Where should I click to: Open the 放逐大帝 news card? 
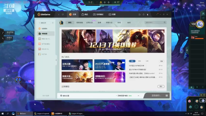click(x=77, y=77)
